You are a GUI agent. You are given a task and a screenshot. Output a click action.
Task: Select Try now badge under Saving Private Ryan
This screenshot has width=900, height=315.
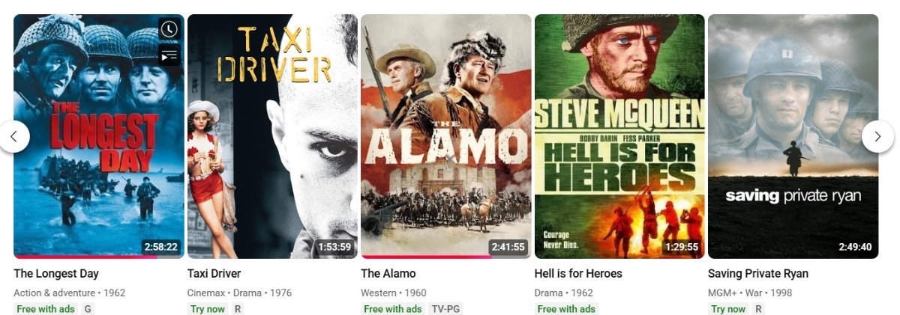tap(728, 309)
